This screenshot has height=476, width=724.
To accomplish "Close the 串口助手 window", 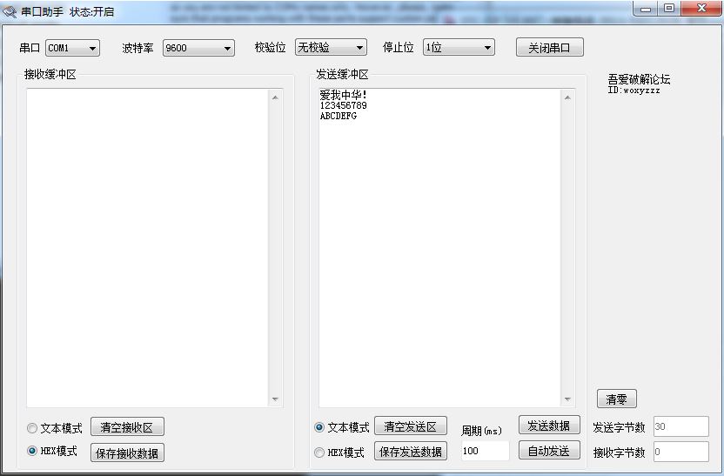I will [702, 9].
